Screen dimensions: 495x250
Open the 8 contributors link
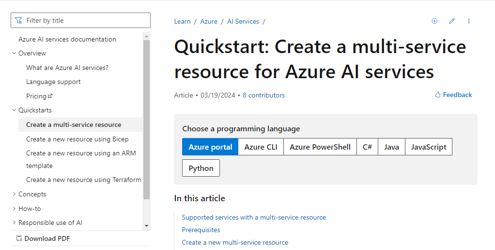[263, 95]
